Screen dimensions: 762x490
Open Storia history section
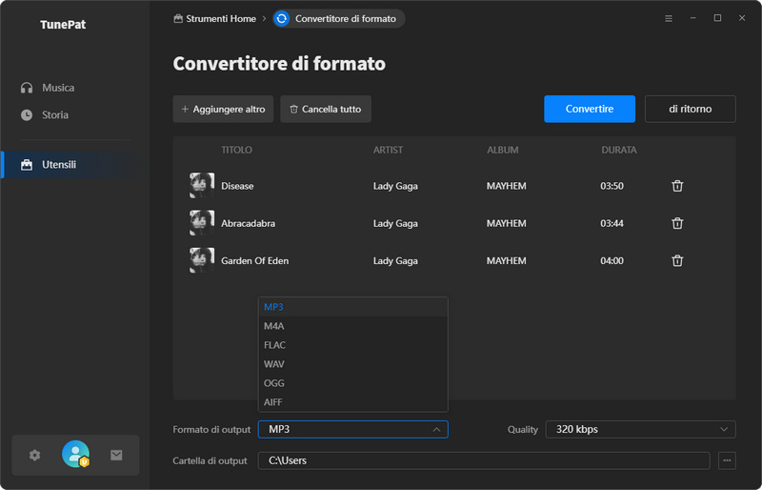(44, 114)
